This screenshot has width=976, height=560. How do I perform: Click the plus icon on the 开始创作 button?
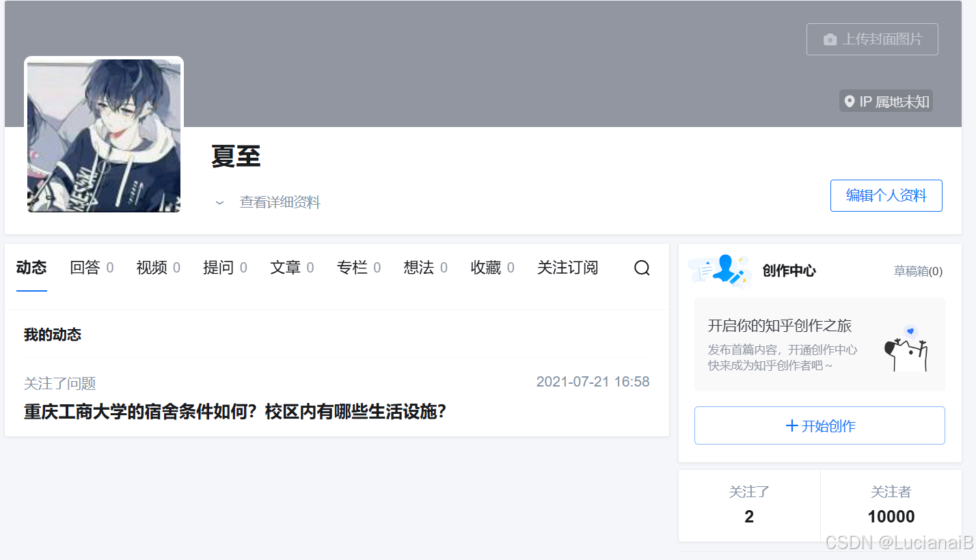pos(792,425)
